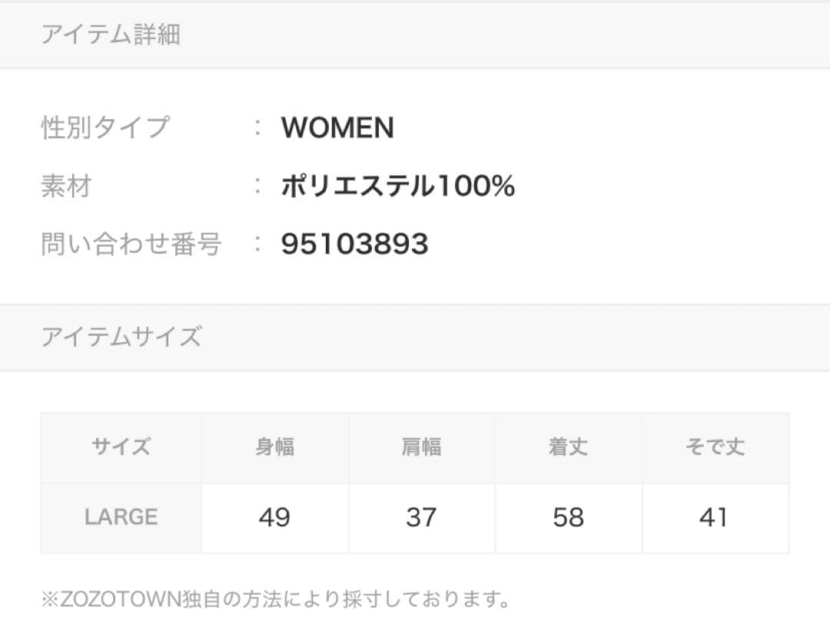Click the LARGE size row label
The image size is (830, 641).
tap(121, 517)
